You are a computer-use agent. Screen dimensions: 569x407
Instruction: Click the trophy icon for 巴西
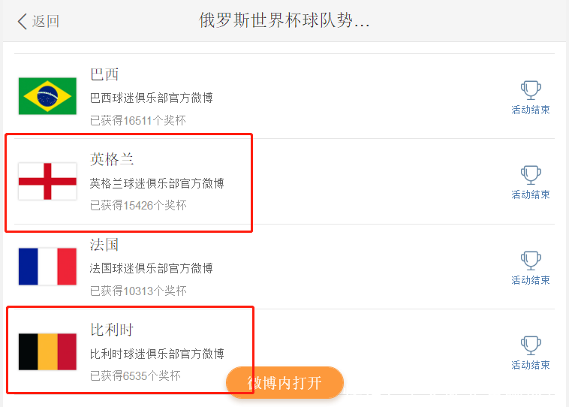point(531,90)
